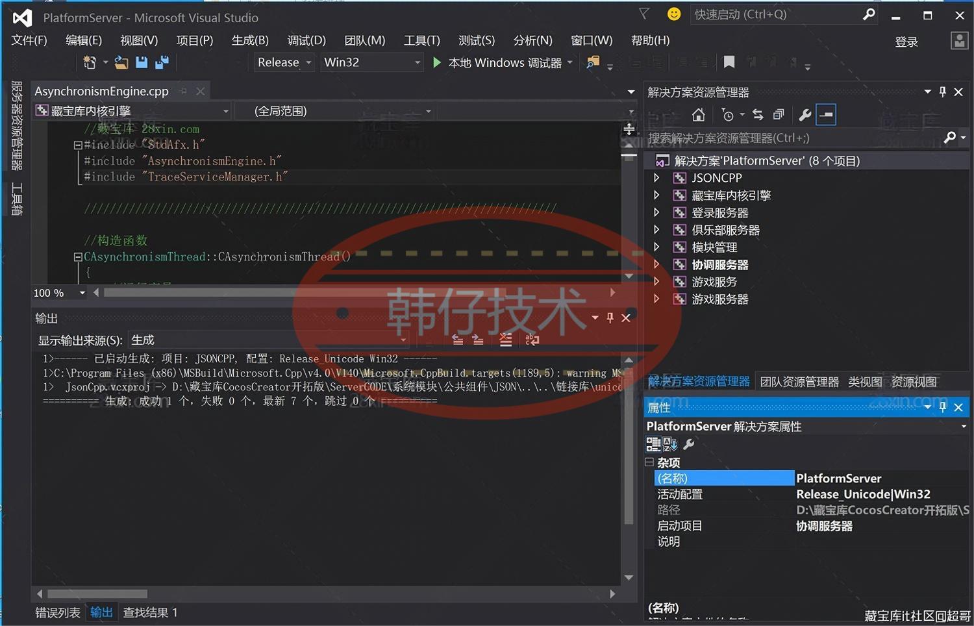Viewport: 974px width, 626px height.
Task: Click Sync with Active Document icon
Action: pos(758,115)
